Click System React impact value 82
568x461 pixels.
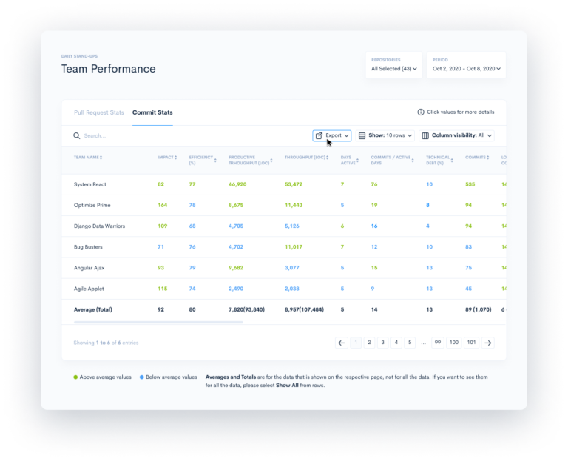pyautogui.click(x=160, y=184)
